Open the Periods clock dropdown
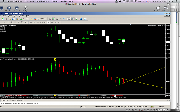Screen dimensions: 180x112 (81, 19)
